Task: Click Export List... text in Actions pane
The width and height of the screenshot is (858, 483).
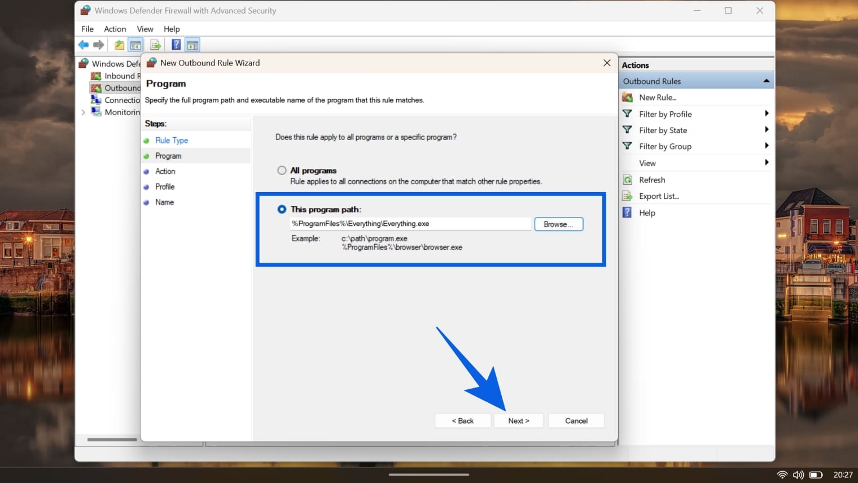Action: click(659, 196)
